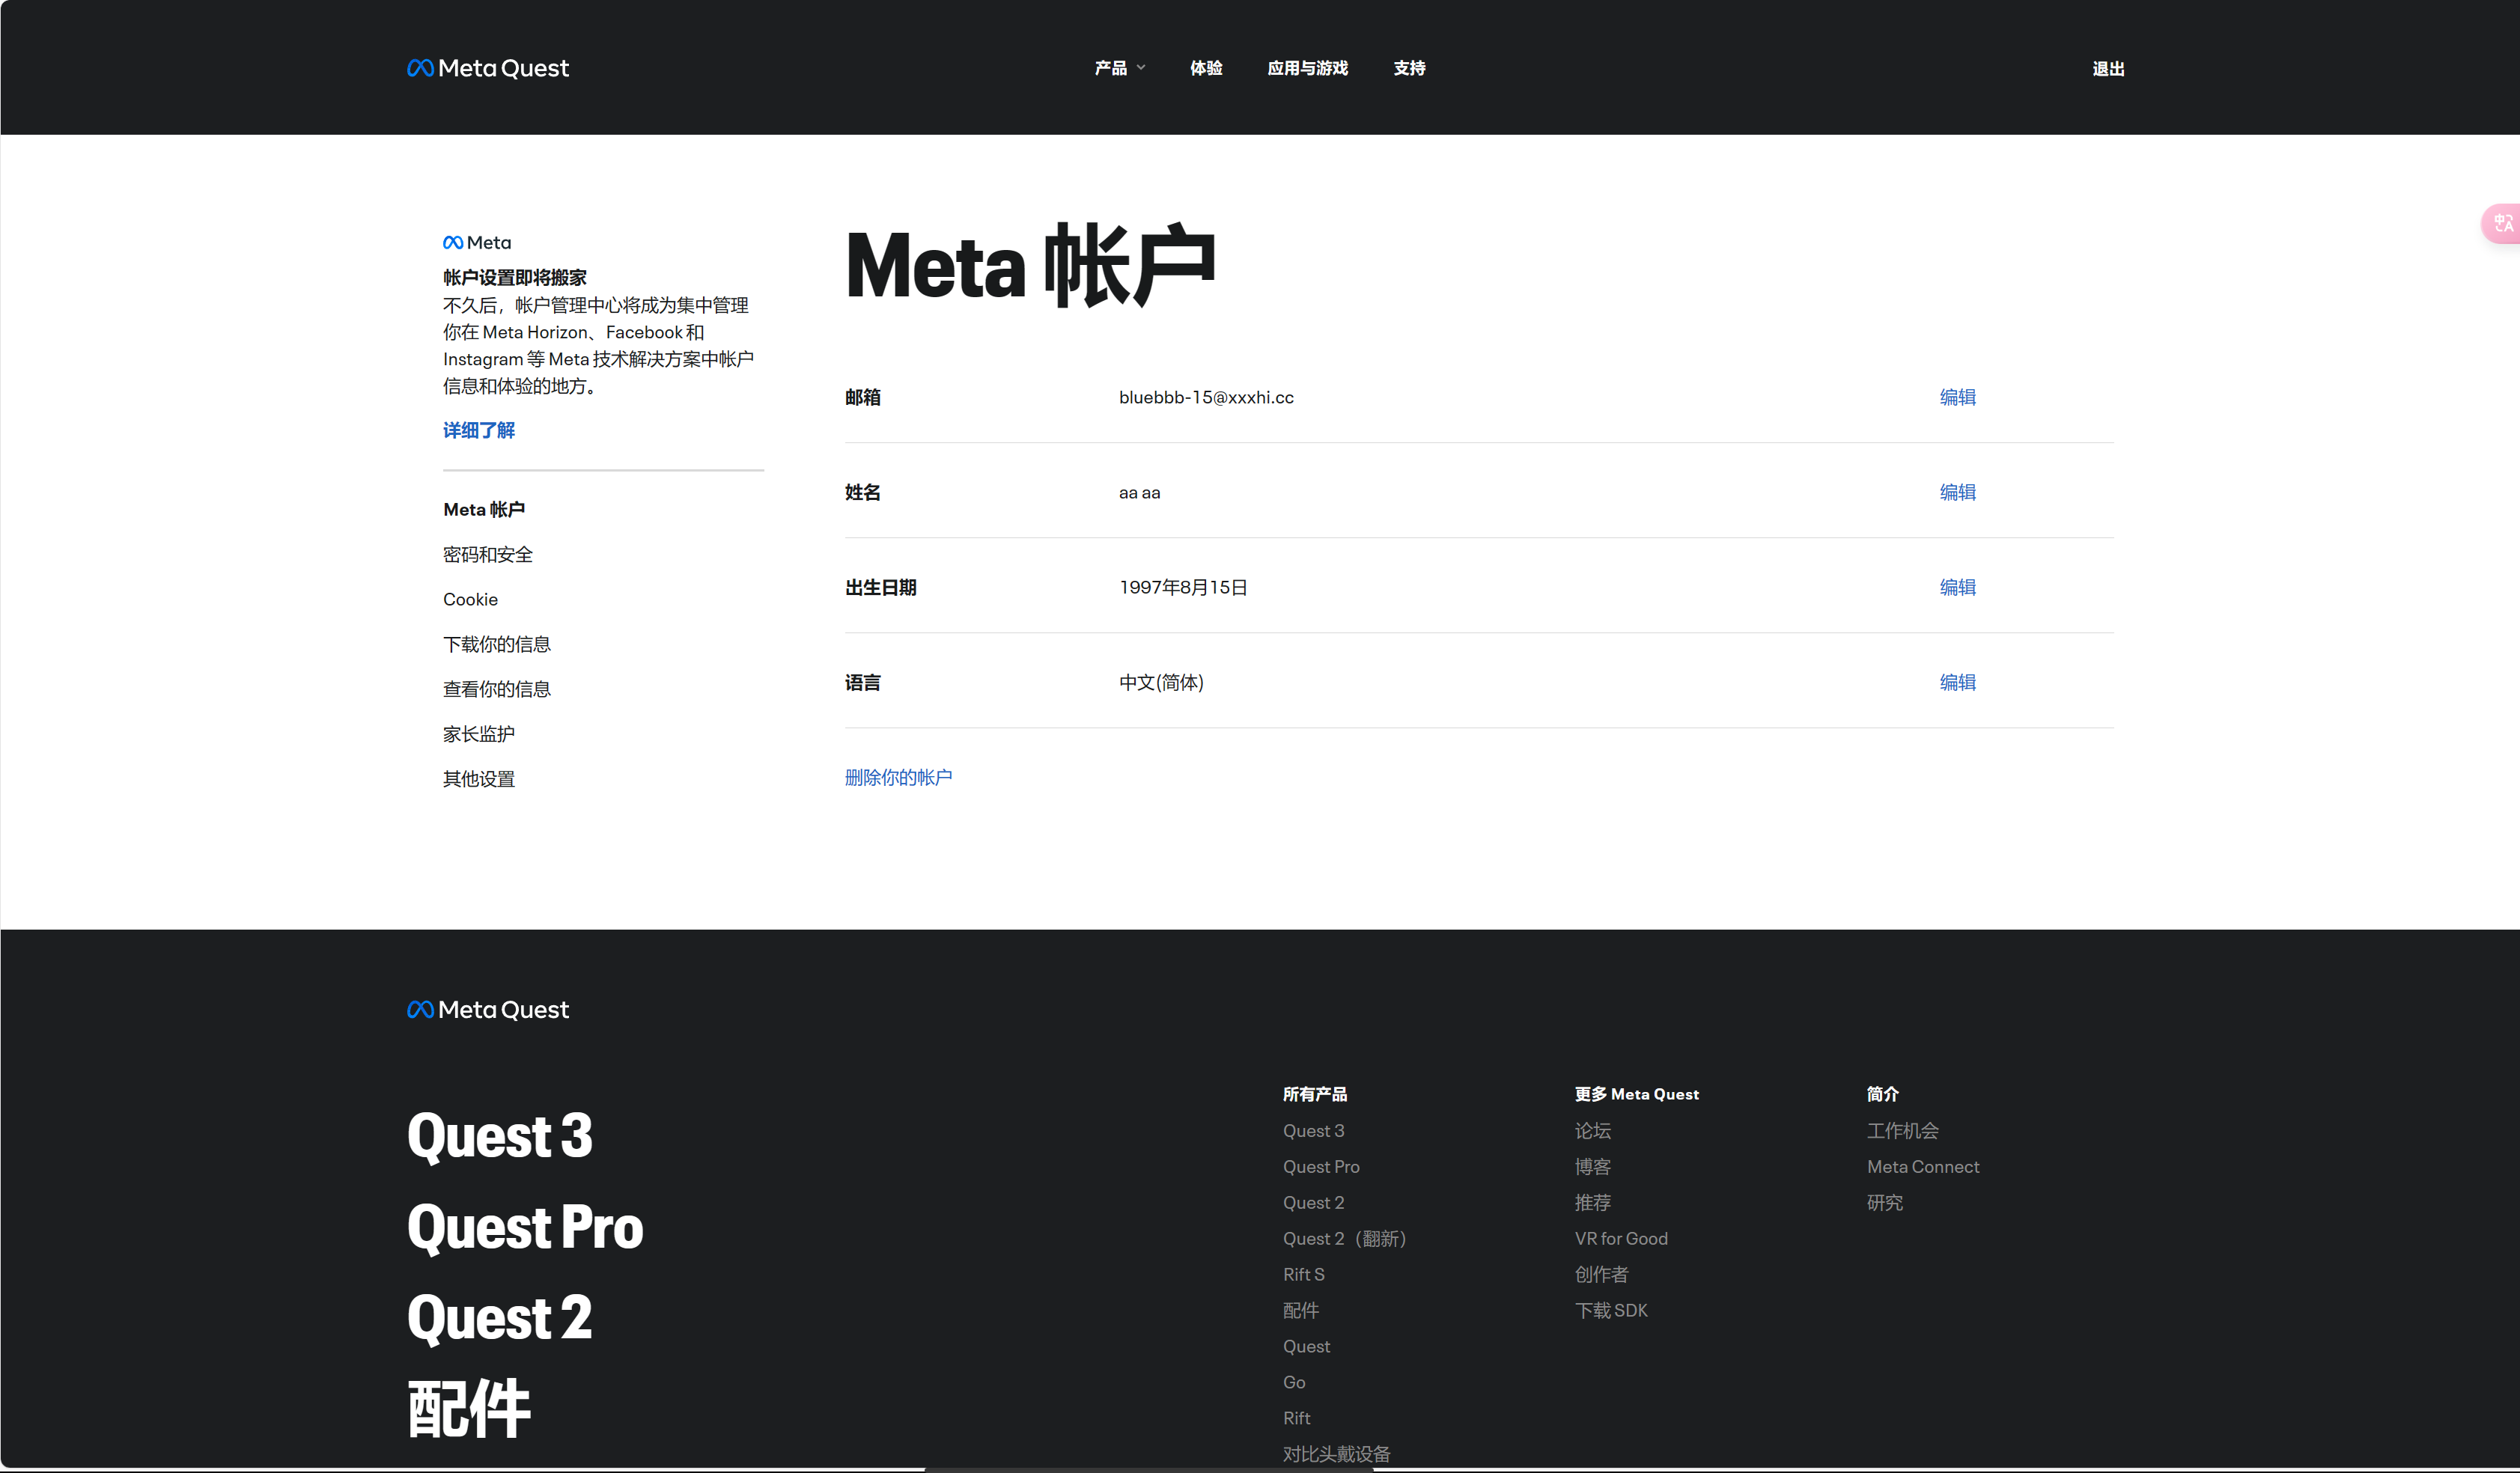Screen dimensions: 2520x1473
Task: Open the 体验 navigation item
Action: 1206,68
